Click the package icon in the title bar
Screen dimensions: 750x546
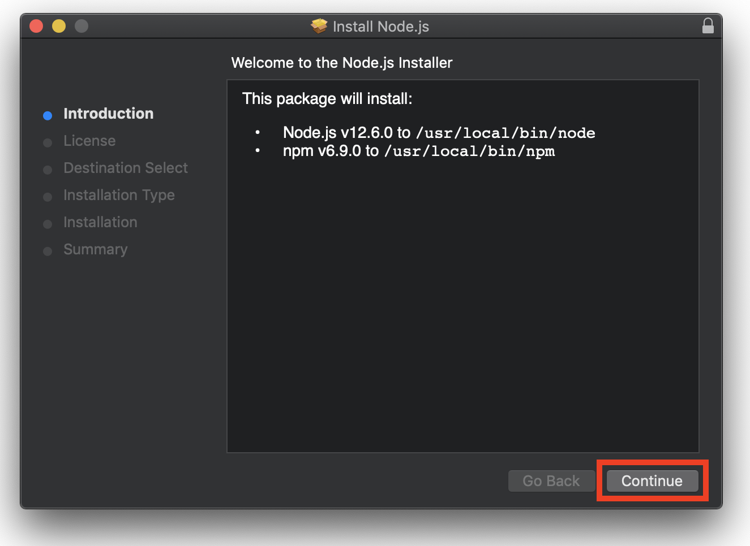coord(319,26)
